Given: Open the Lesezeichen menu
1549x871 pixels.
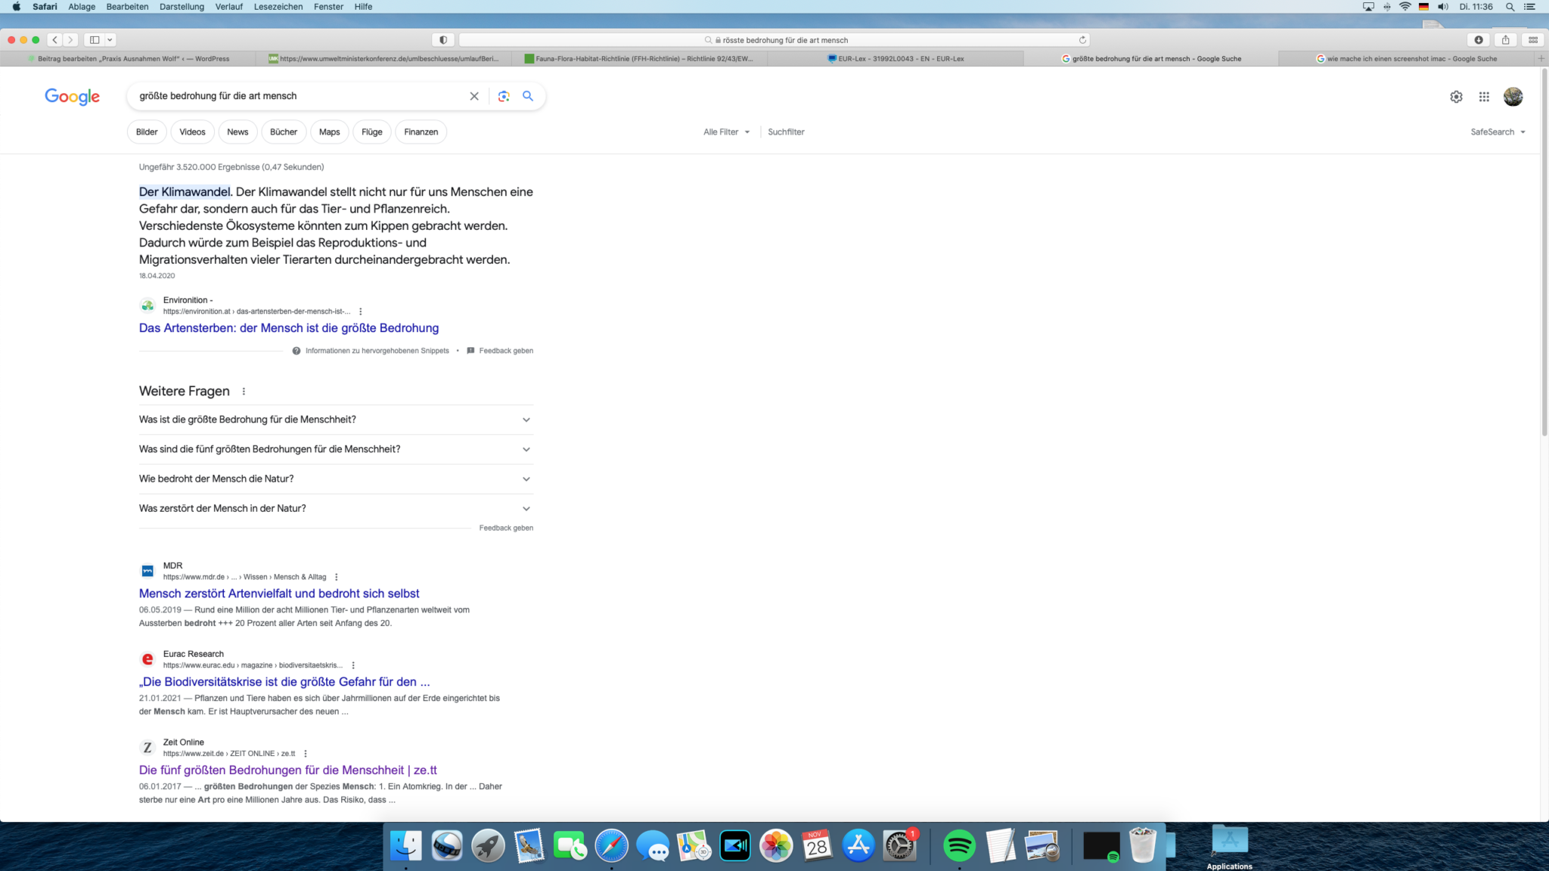Looking at the screenshot, I should (278, 7).
